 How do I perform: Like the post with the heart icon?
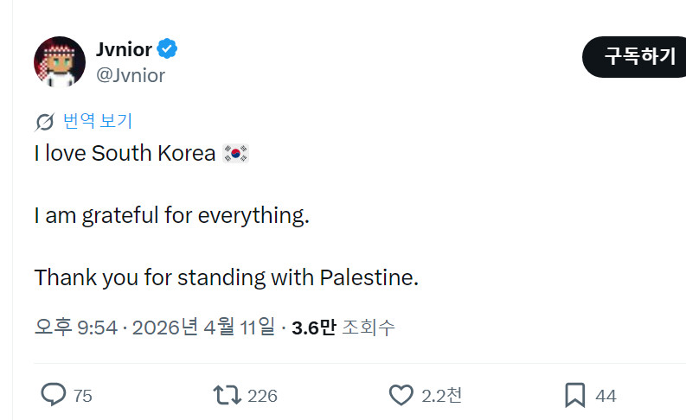(401, 395)
